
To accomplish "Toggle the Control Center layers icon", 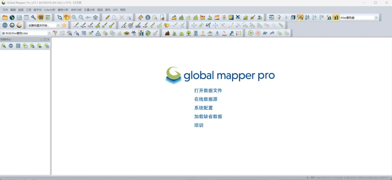I will click(41, 17).
